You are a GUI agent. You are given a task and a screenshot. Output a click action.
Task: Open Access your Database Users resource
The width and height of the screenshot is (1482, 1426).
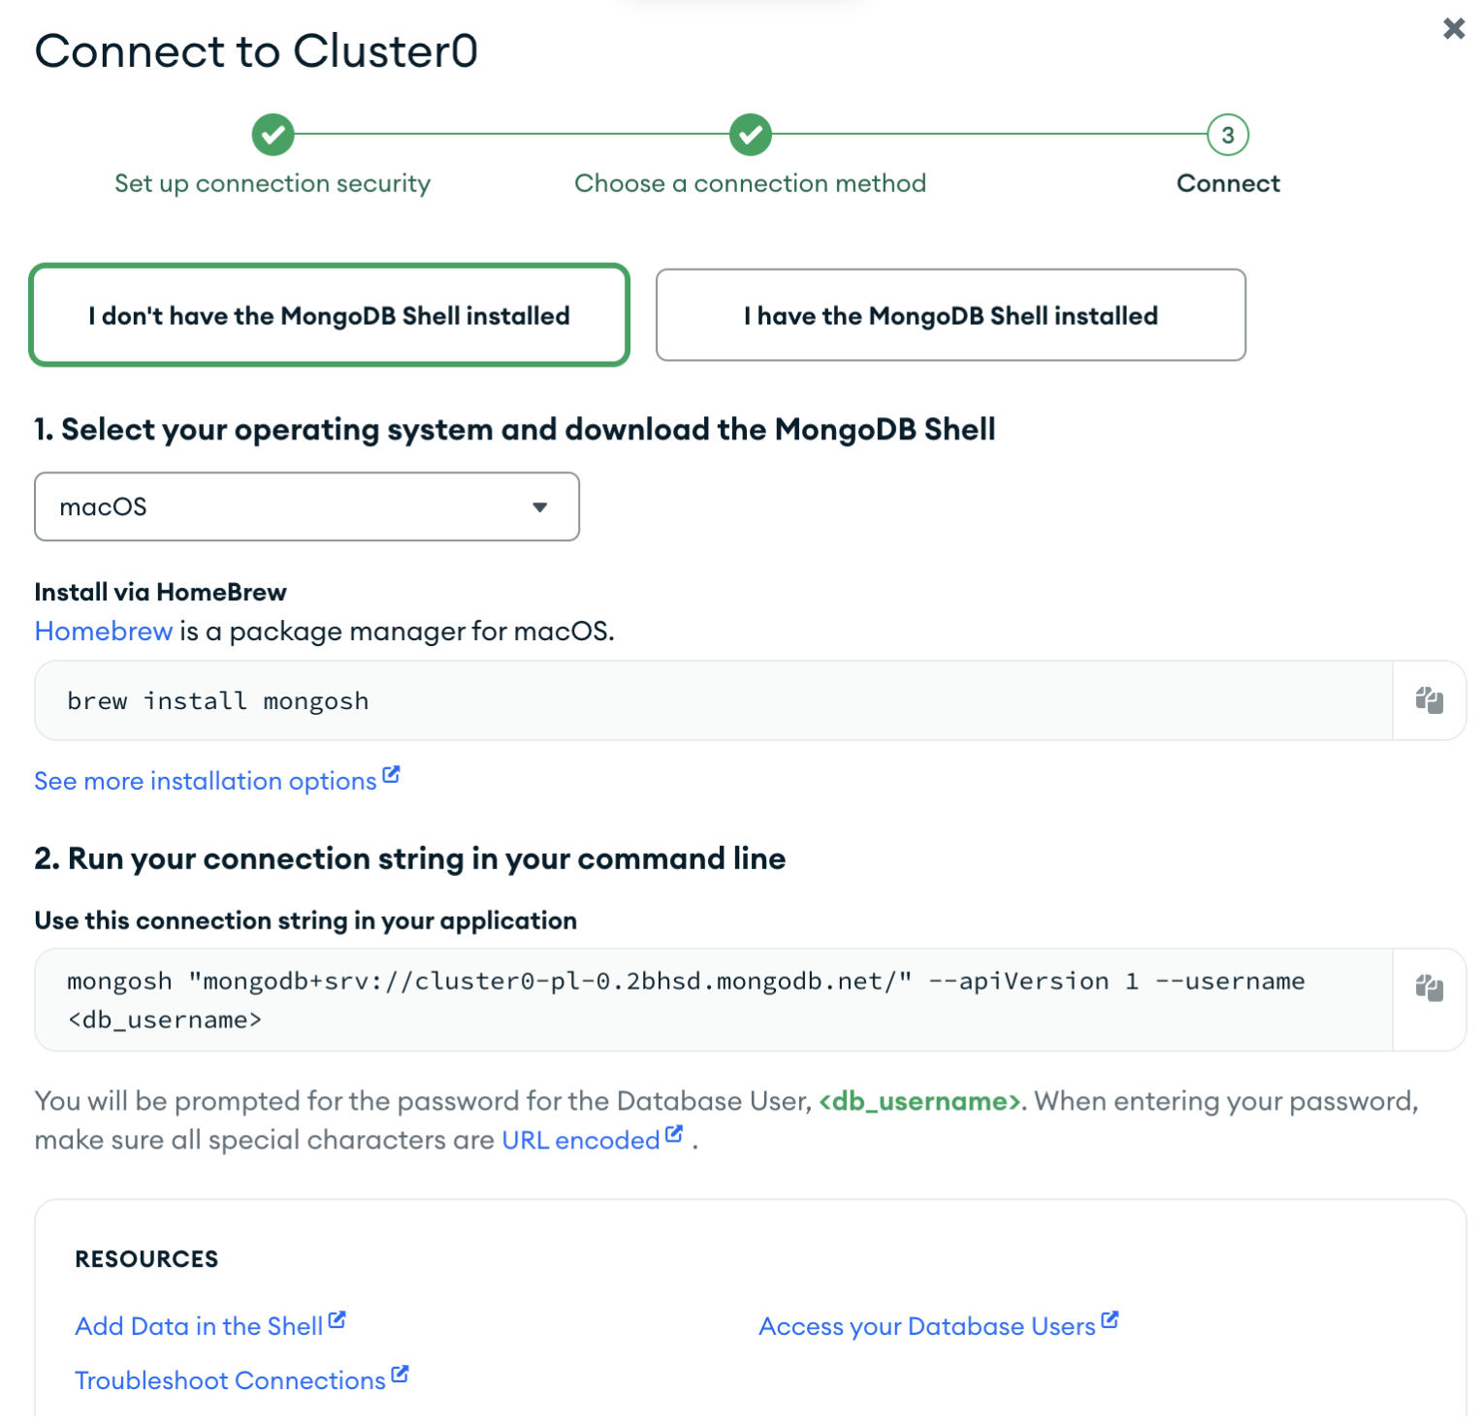(x=927, y=1326)
